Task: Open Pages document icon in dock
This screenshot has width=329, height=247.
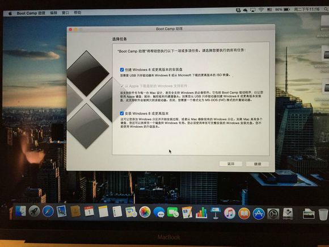Action: [187, 212]
